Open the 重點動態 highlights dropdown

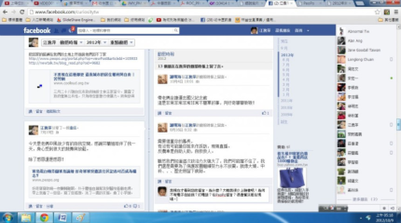tap(122, 43)
